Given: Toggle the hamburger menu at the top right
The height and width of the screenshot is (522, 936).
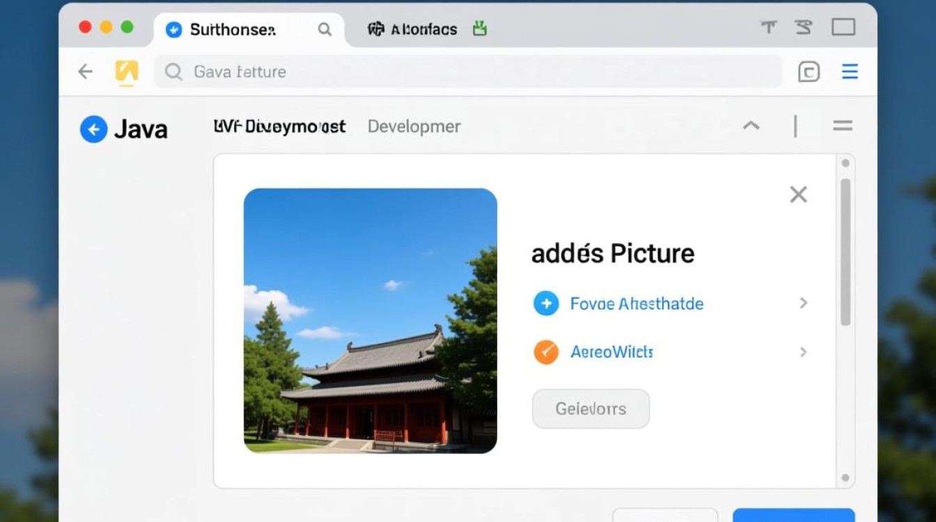Looking at the screenshot, I should [850, 71].
